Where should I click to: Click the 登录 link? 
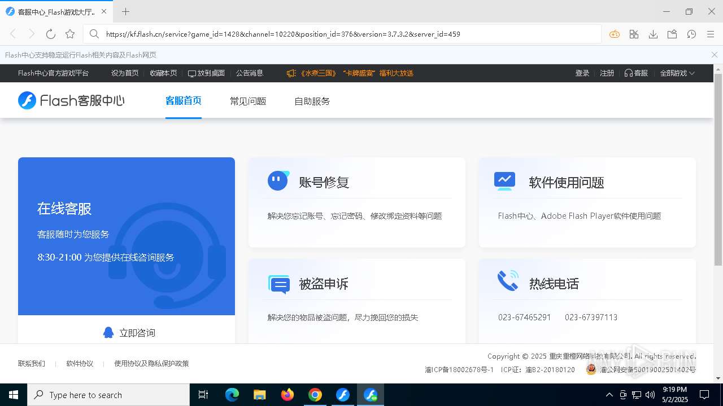click(x=582, y=73)
